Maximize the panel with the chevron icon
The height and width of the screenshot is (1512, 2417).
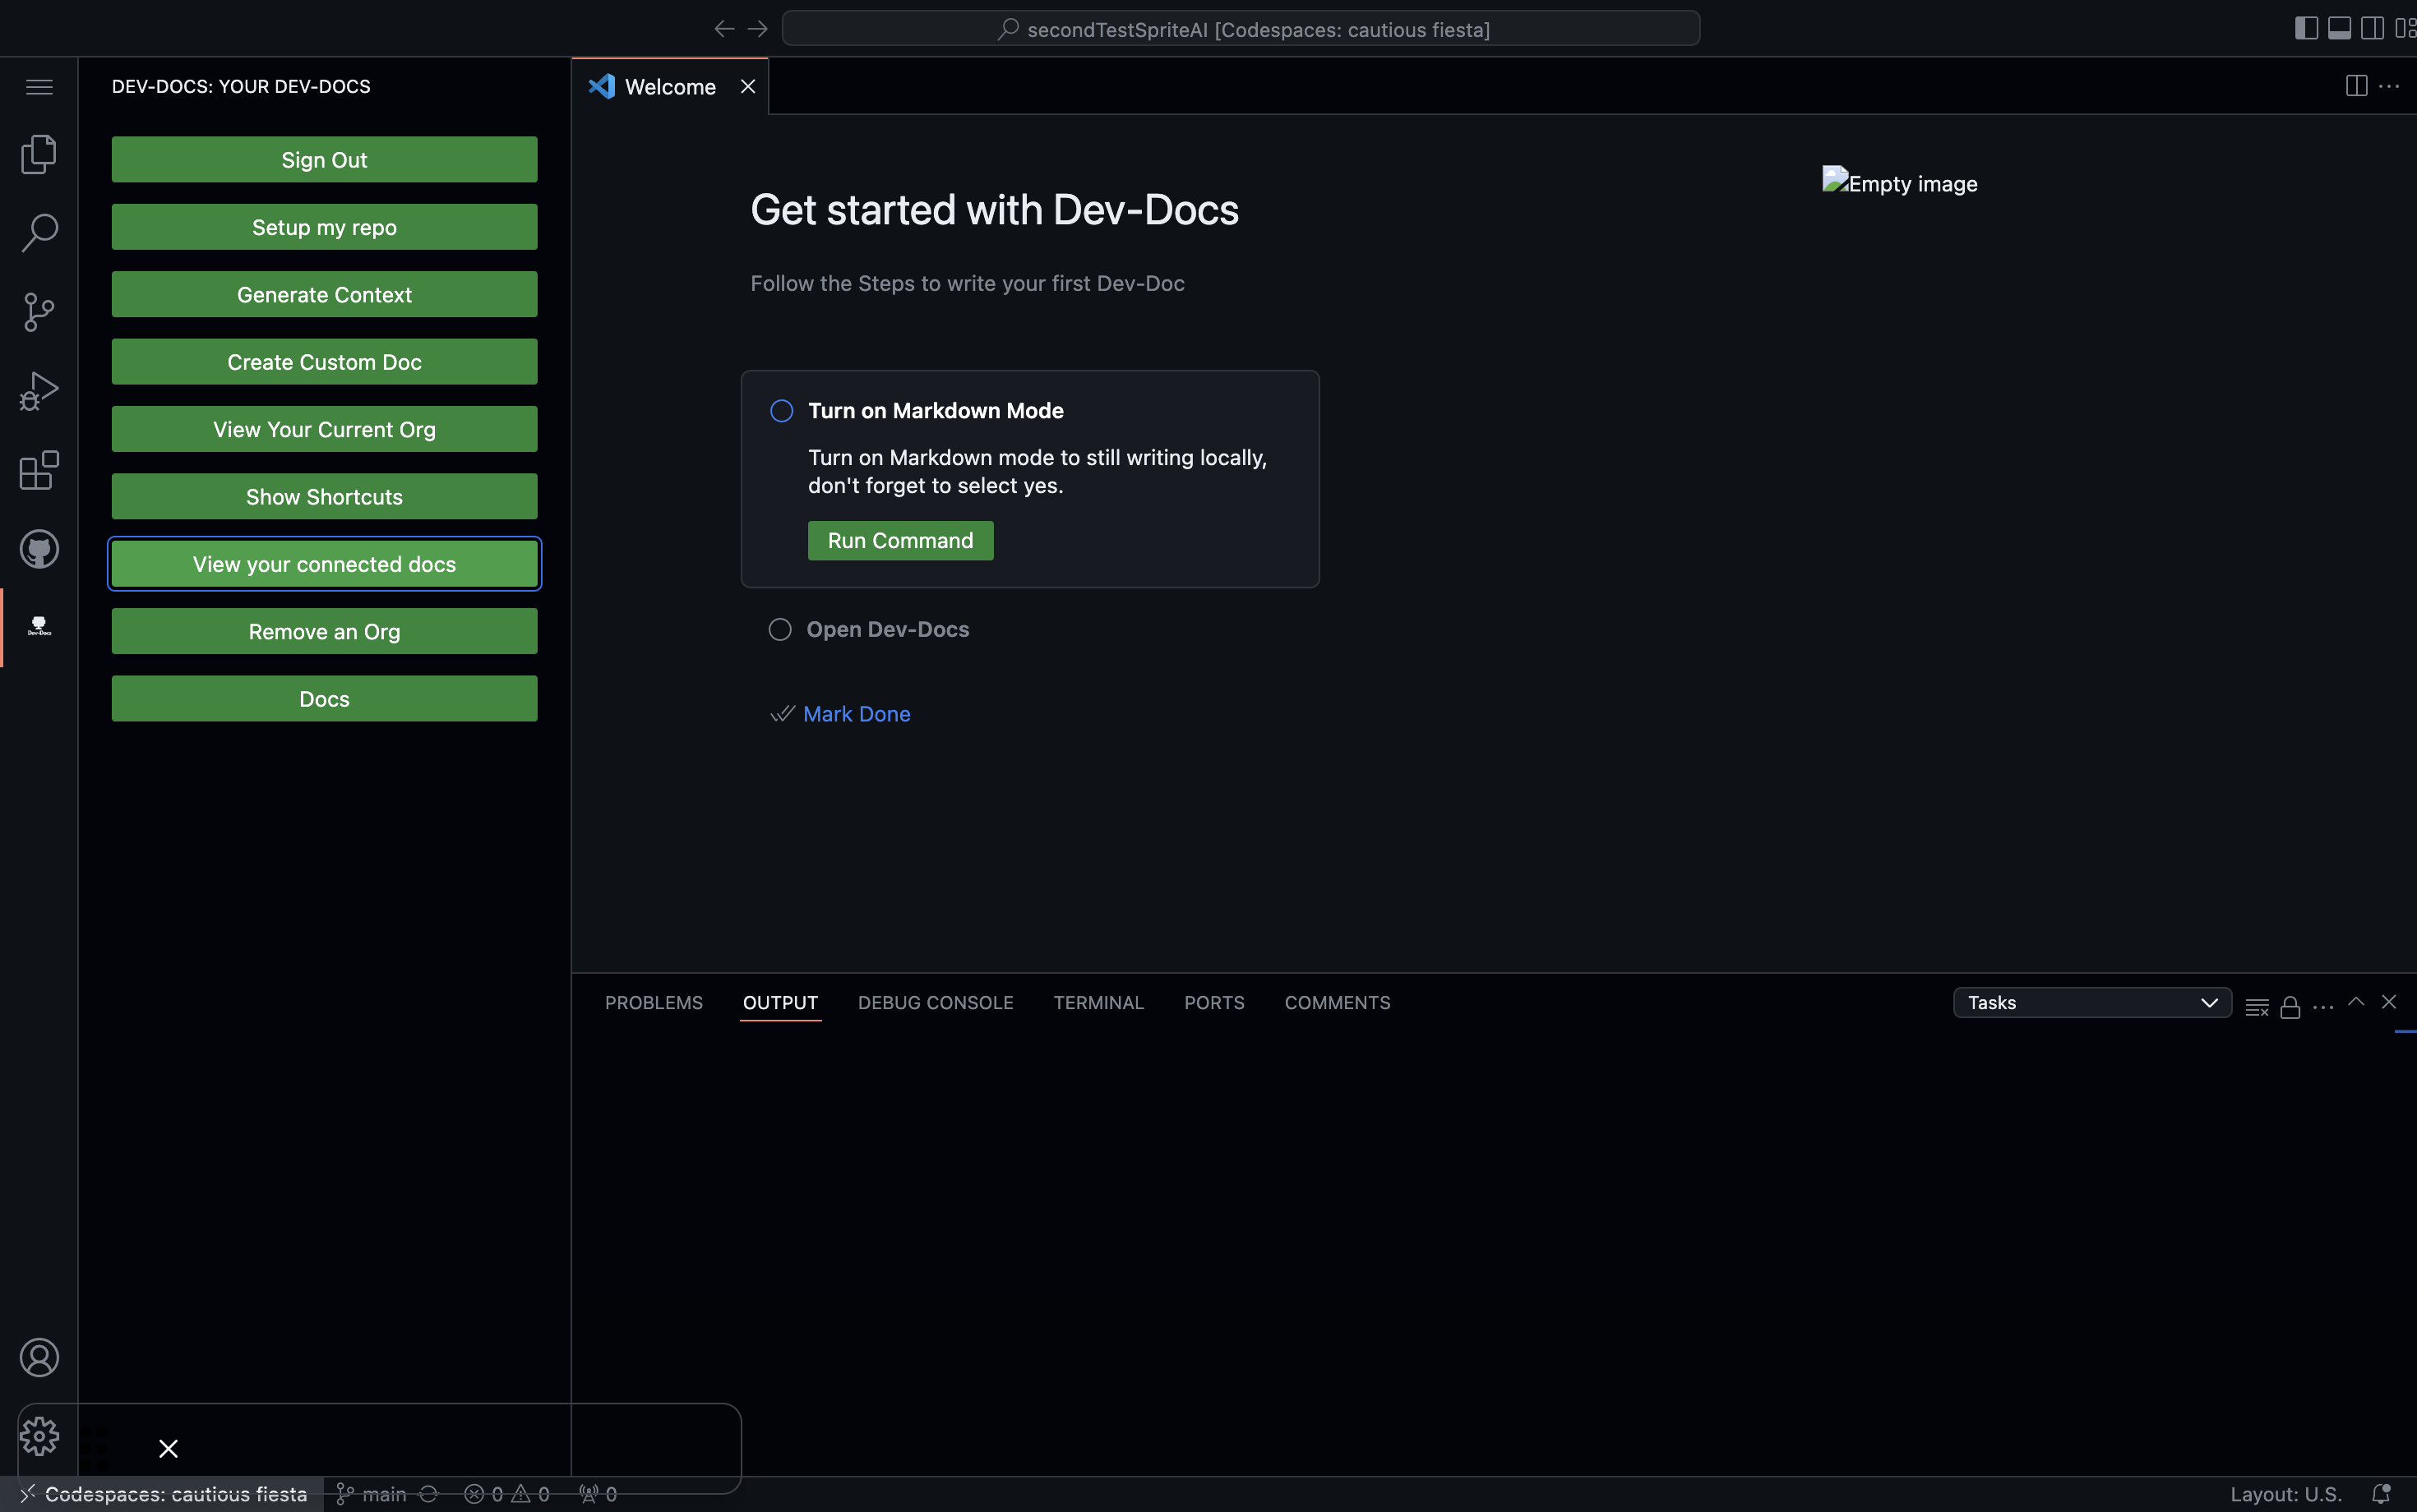tap(2356, 1002)
